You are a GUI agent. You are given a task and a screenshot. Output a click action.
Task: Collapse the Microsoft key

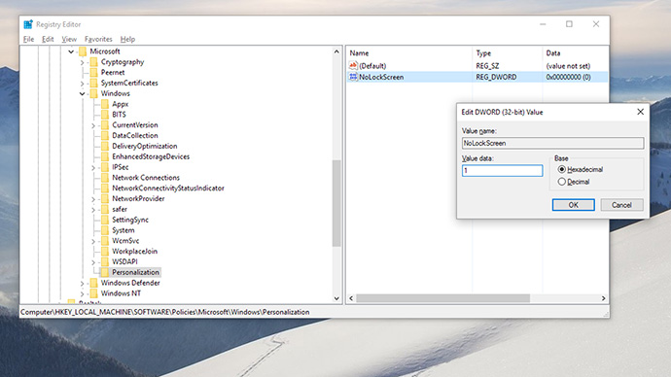pyautogui.click(x=71, y=51)
